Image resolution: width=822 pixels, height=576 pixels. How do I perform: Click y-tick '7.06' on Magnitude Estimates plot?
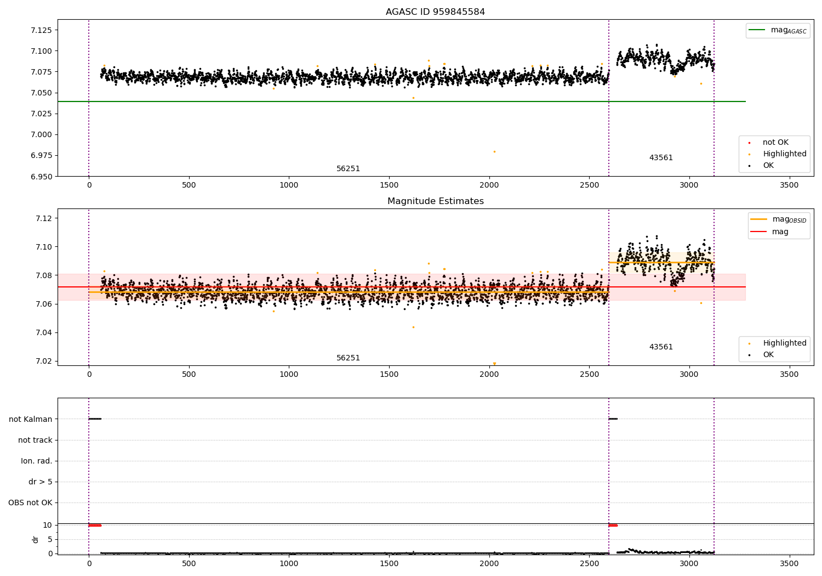click(x=44, y=304)
